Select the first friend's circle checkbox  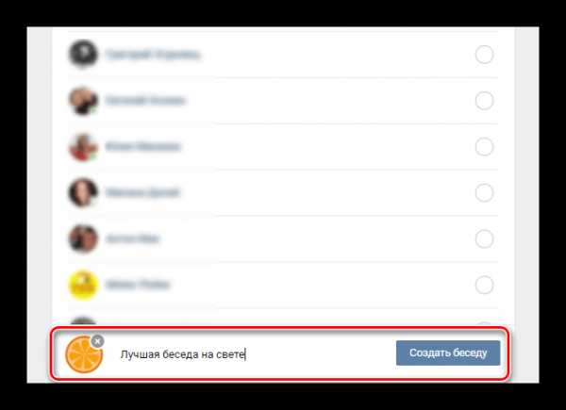(x=484, y=55)
